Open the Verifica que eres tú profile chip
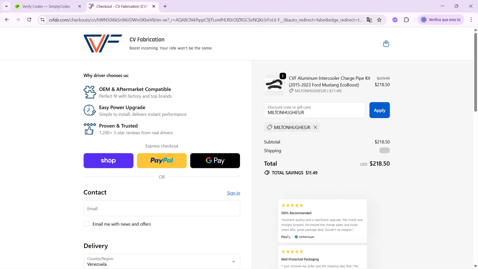478x269 pixels. pos(441,20)
